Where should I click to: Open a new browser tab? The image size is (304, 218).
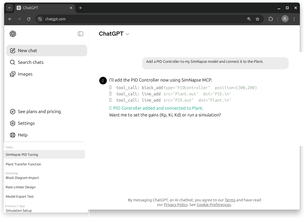[x=80, y=8]
